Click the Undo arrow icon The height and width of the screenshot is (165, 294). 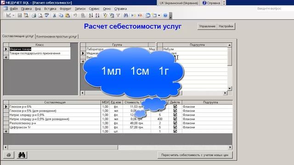pos(75,15)
